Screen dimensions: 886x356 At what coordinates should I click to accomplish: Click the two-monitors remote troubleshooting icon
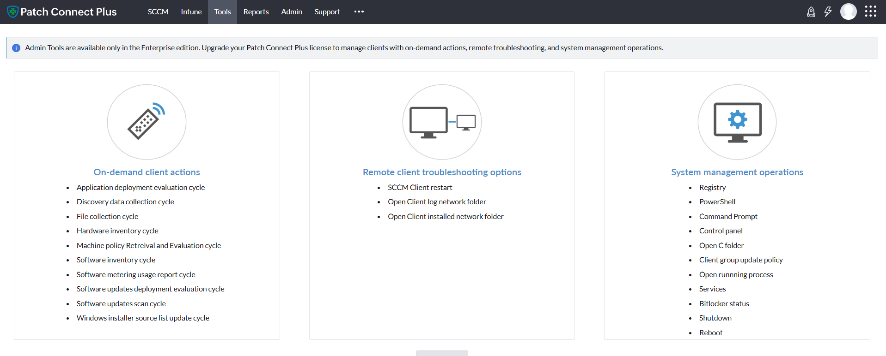[442, 122]
